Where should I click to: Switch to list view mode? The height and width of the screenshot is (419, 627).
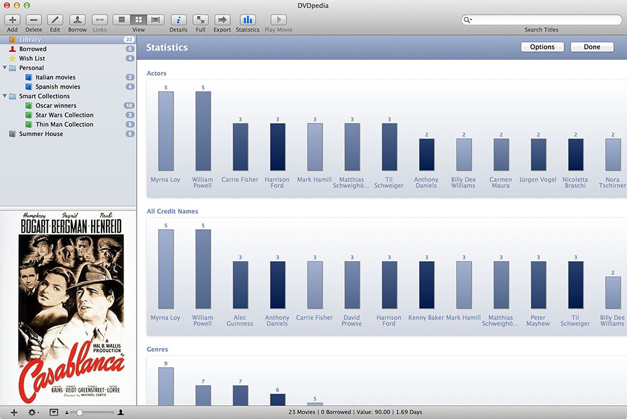122,19
